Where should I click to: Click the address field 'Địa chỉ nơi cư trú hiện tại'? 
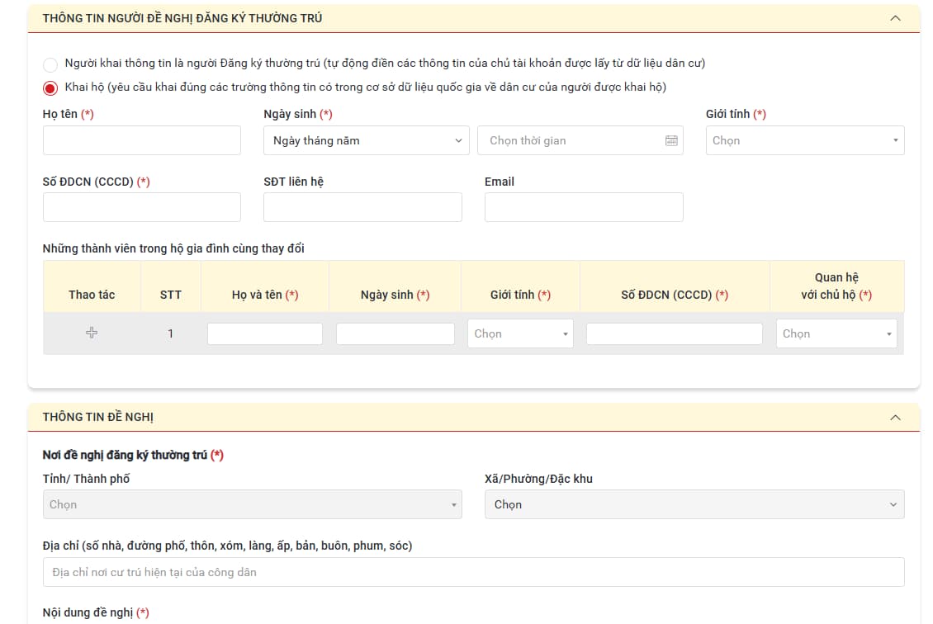click(x=474, y=572)
